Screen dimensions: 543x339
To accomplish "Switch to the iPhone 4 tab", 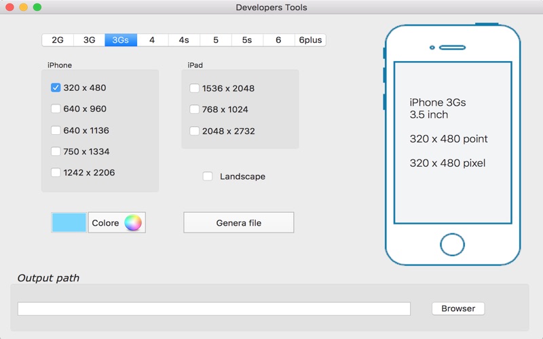I will click(152, 40).
